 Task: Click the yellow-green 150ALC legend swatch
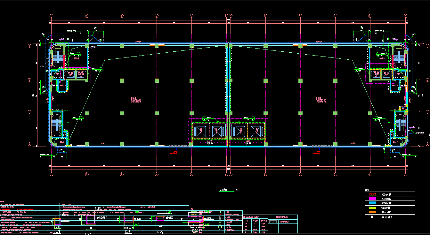point(372,208)
